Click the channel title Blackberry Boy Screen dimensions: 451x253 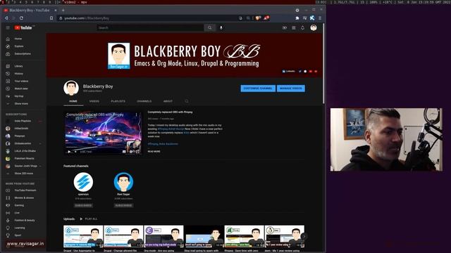point(98,86)
